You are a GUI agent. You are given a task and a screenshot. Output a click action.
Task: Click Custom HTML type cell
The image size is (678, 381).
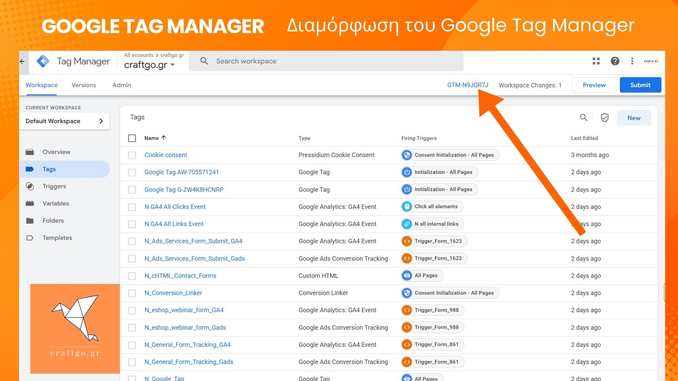[x=318, y=276]
